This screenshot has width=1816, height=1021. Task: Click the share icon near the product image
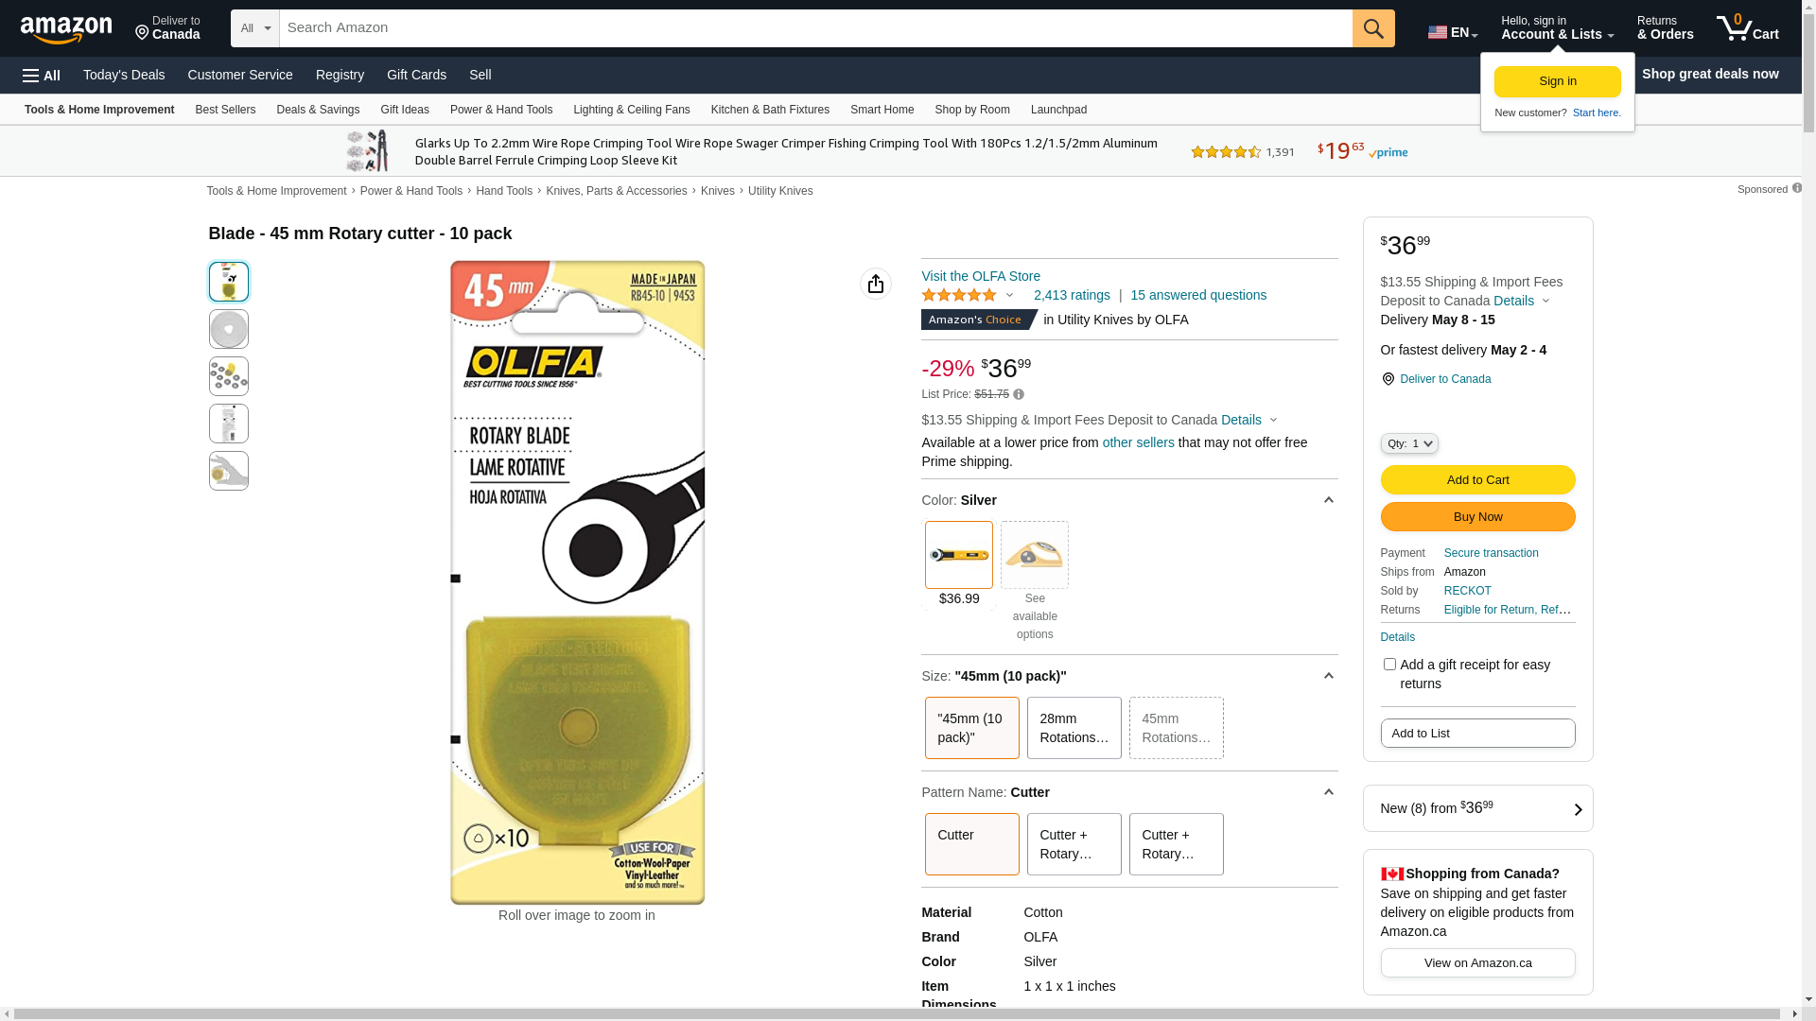pyautogui.click(x=875, y=284)
